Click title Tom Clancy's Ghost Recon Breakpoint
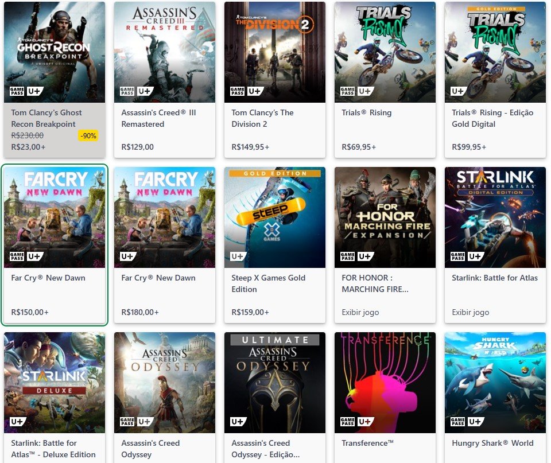The width and height of the screenshot is (551, 463). (46, 118)
